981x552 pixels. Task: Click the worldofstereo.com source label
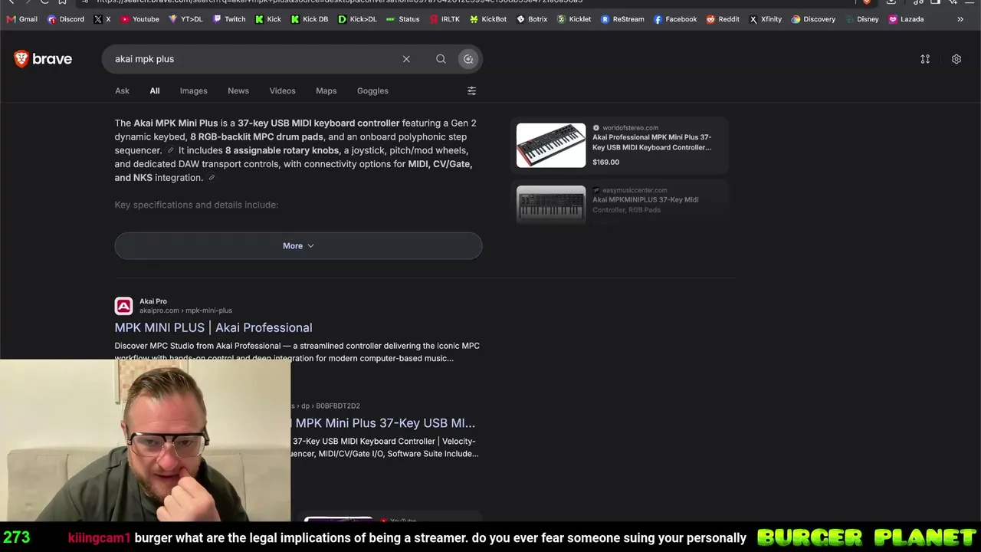630,128
